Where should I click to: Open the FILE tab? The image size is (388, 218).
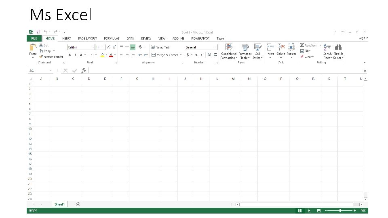click(x=34, y=38)
